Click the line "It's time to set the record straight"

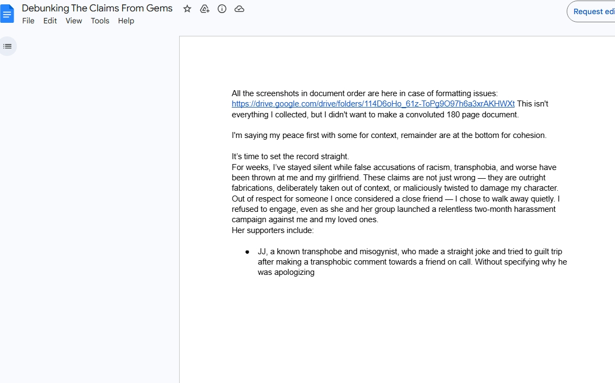[290, 156]
